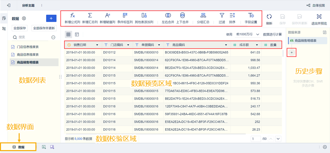Click 保存并更新 icon
This screenshot has width=330, height=153.
click(x=299, y=16)
